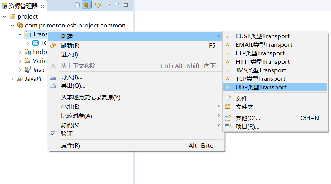
Task: Click the Endpoint folder icon in the tree
Action: (28, 52)
